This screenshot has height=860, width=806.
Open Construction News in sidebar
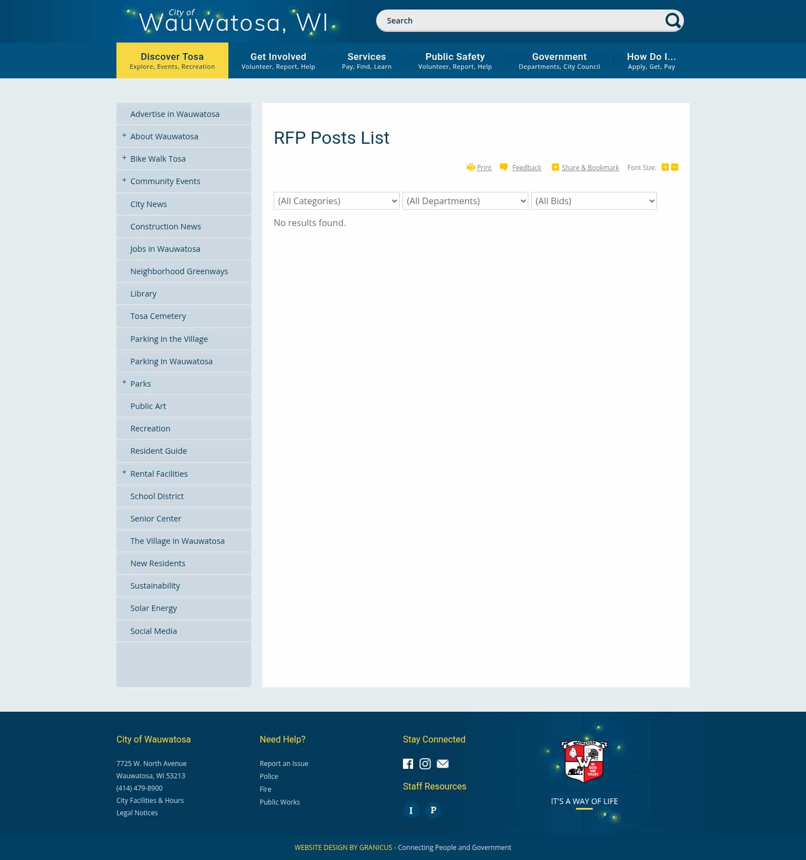coord(184,227)
